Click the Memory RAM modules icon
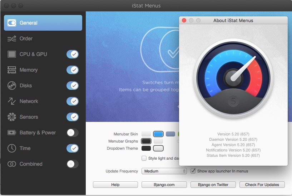Image resolution: width=292 pixels, height=196 pixels. pyautogui.click(x=12, y=70)
